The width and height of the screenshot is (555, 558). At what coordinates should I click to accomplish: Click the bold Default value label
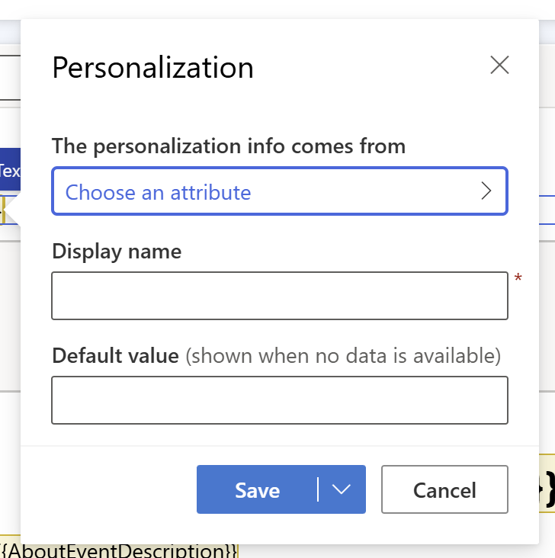pos(115,355)
